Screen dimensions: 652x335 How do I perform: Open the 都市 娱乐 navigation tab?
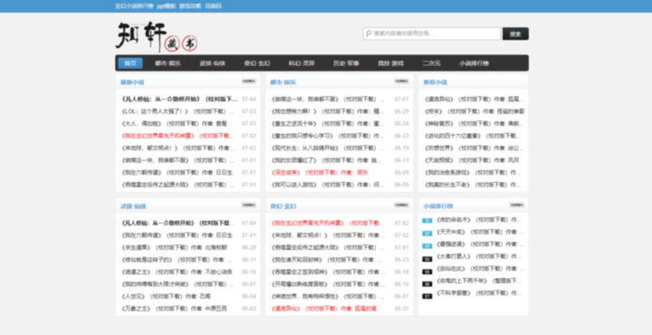click(168, 63)
